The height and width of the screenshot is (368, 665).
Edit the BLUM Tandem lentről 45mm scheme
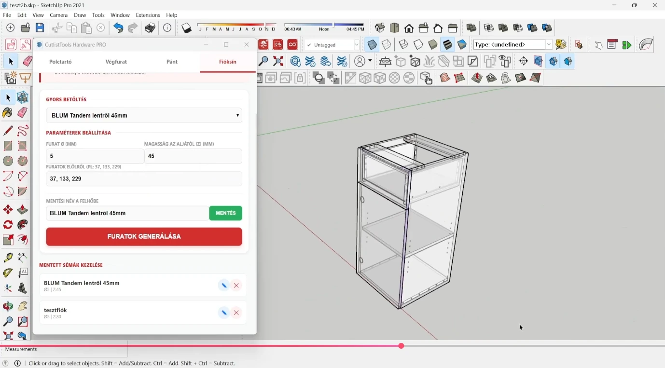click(x=224, y=286)
